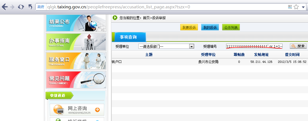Screen dimensions: 308x121
Task: Click the blue 我的投诉 button
Action: click(210, 28)
